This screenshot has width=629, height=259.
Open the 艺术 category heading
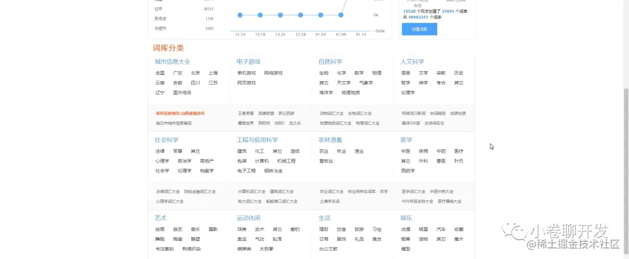(161, 218)
